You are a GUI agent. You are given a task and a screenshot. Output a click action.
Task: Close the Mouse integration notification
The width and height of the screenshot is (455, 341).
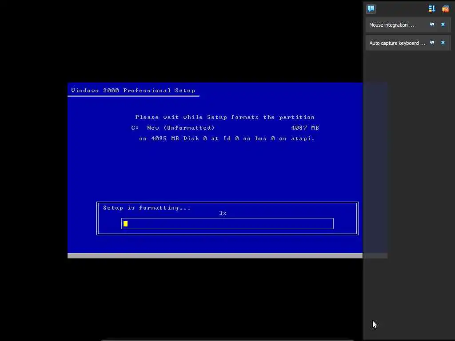tap(443, 24)
